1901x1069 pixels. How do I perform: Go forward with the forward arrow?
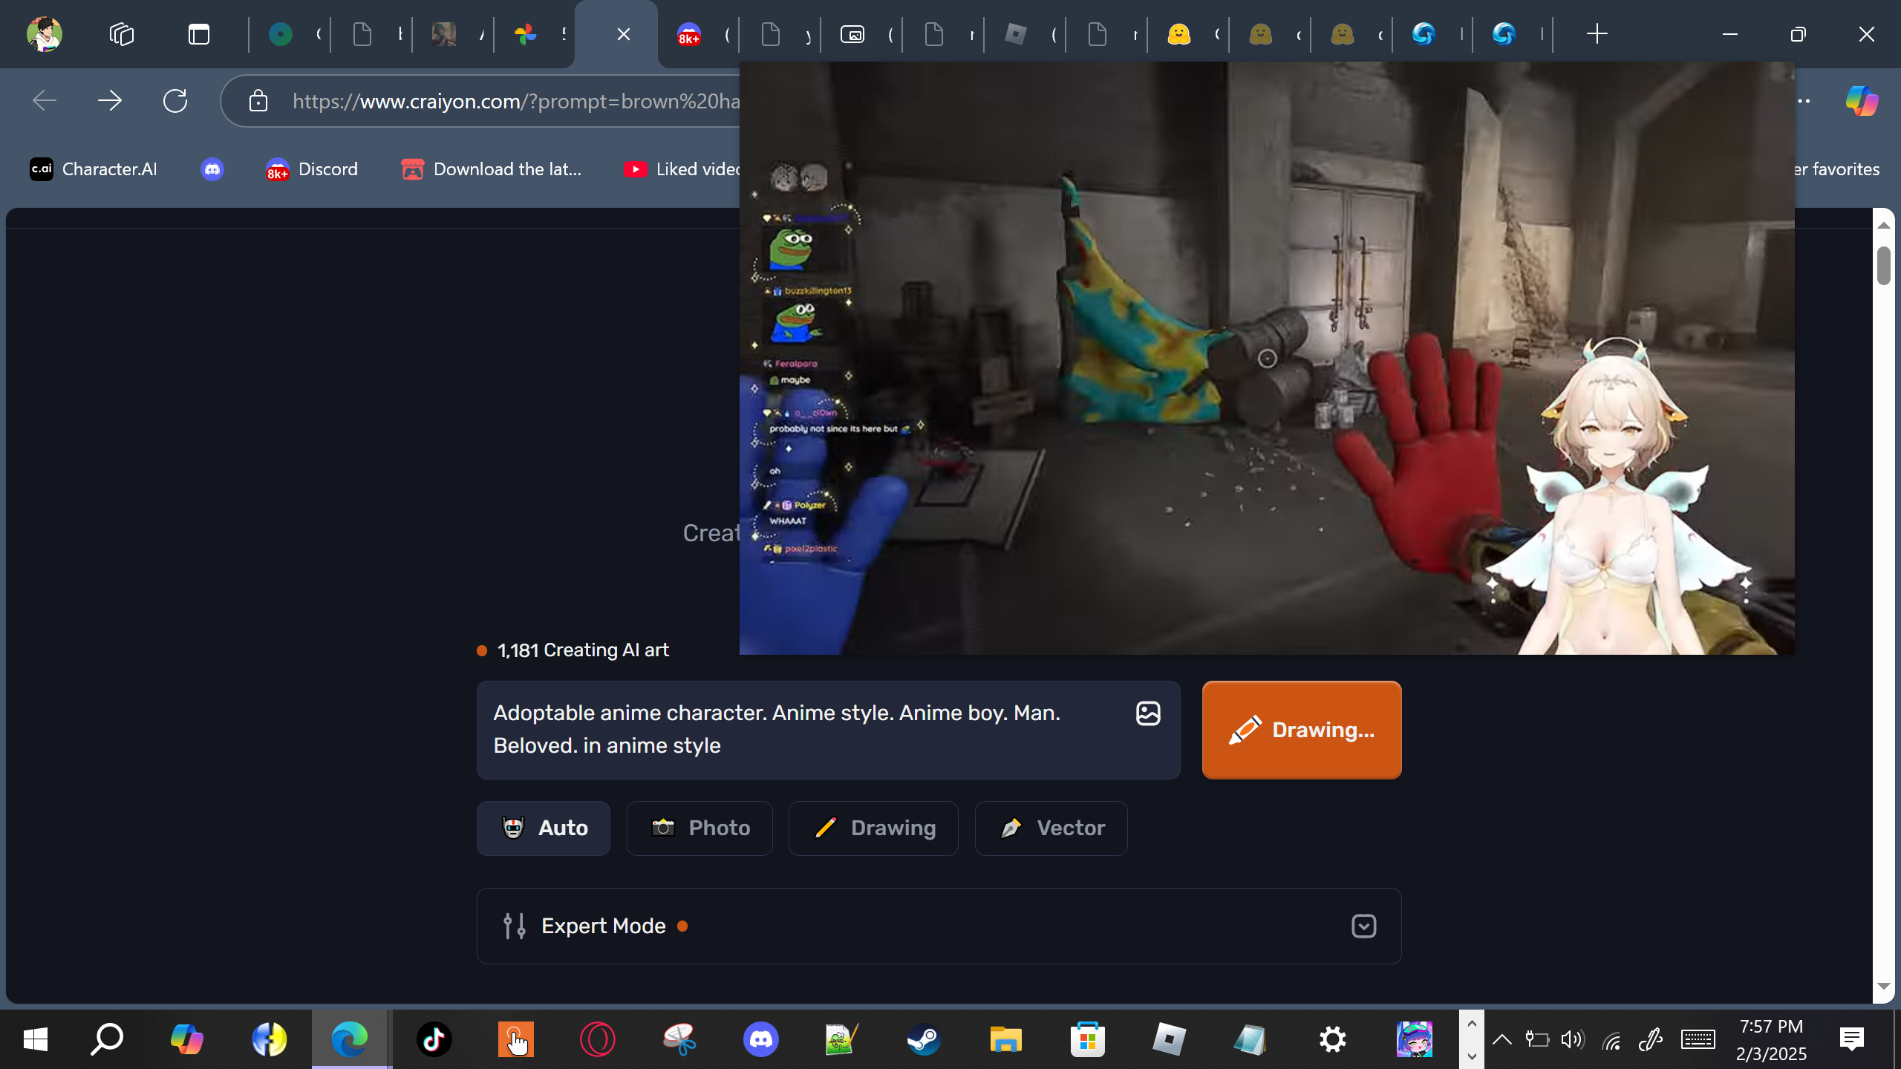click(110, 100)
